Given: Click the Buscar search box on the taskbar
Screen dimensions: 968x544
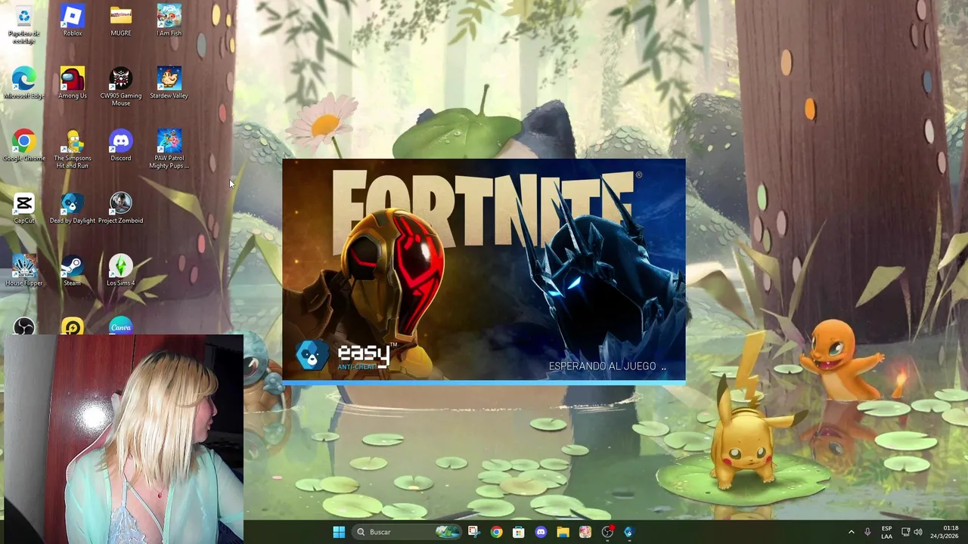Looking at the screenshot, I should [406, 532].
